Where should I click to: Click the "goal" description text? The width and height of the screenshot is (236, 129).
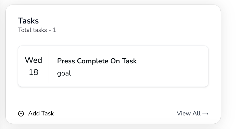64,73
